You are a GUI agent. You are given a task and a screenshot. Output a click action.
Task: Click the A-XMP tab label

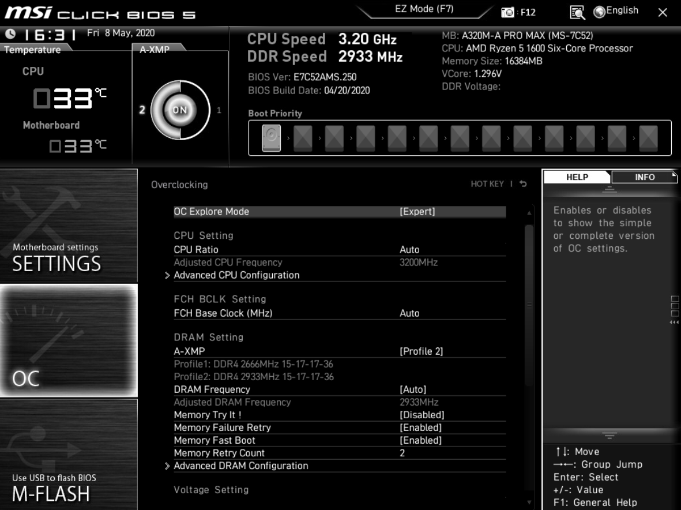point(155,50)
